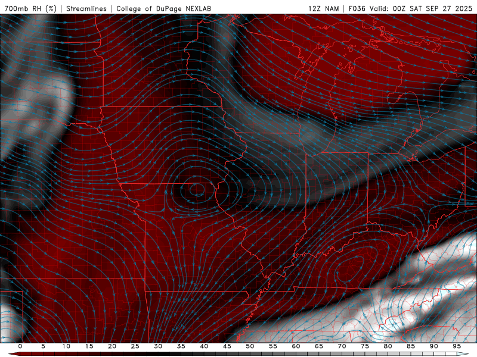Click the colorbar label "0"

[x=20, y=346]
